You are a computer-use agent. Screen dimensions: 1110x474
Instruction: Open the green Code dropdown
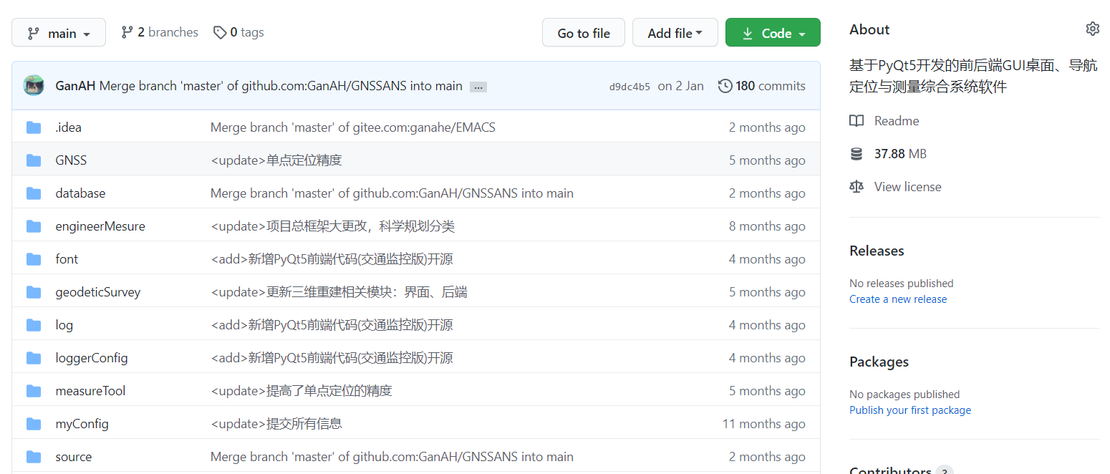[x=773, y=33]
